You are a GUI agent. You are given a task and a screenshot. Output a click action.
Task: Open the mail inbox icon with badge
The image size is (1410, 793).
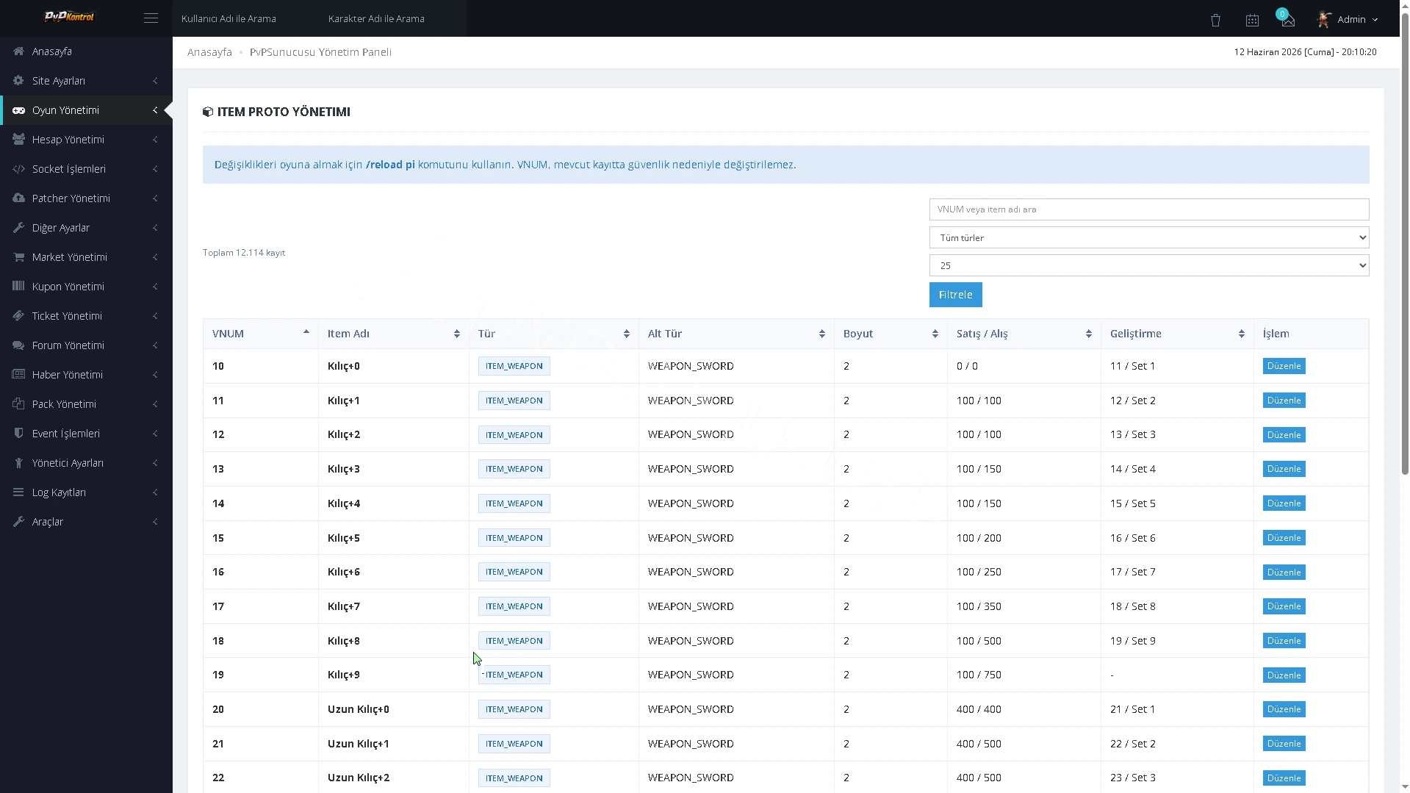coord(1287,20)
